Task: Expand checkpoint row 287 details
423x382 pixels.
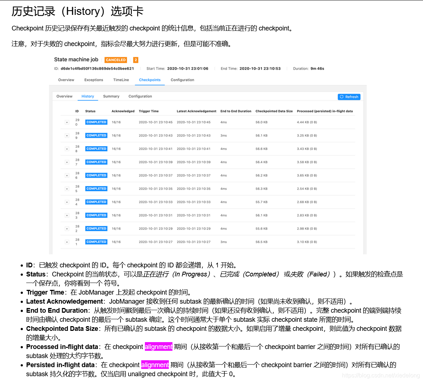Action: click(x=67, y=162)
